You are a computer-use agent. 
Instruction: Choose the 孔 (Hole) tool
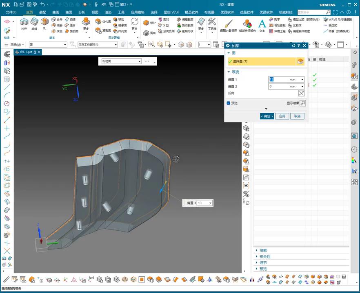click(x=44, y=22)
